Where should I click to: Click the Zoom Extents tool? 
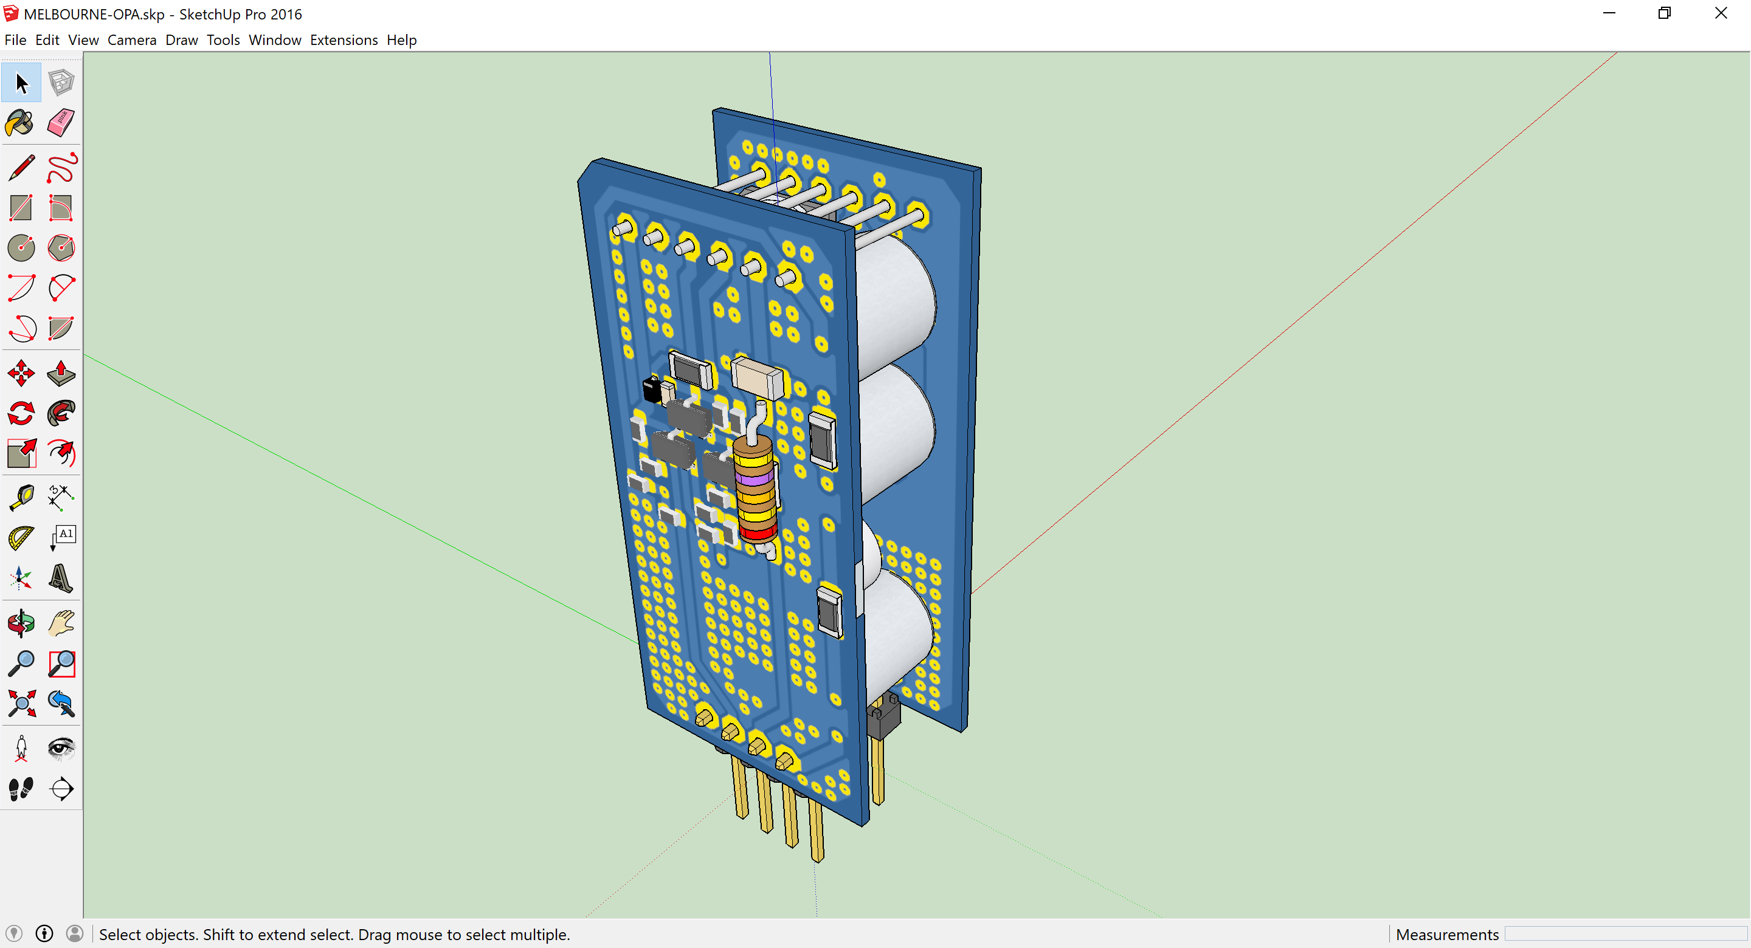21,703
